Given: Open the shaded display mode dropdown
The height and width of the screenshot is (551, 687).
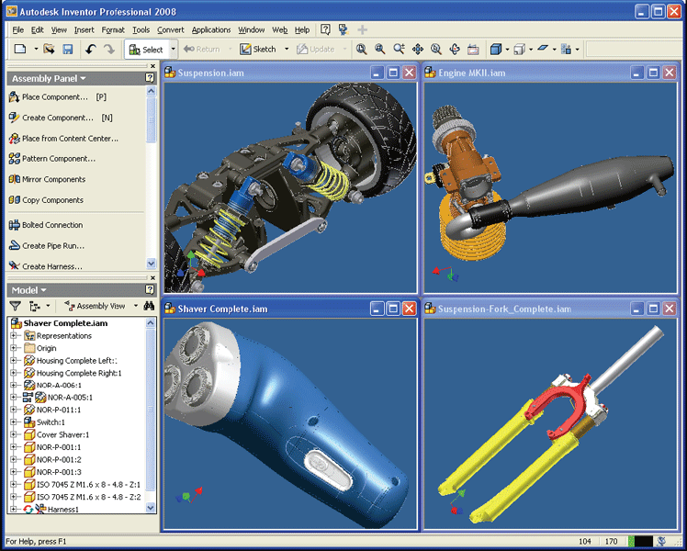Looking at the screenshot, I should coord(507,50).
